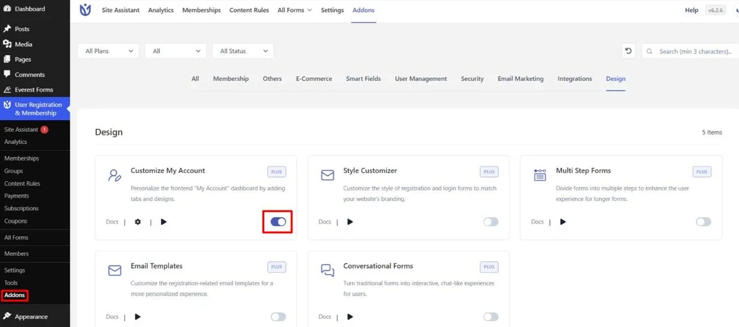
Task: Click the Media sidebar icon
Action: click(x=7, y=44)
